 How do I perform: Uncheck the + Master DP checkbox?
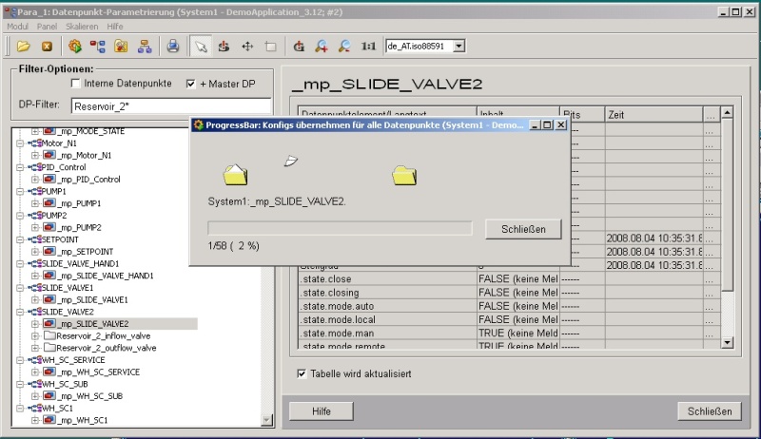[x=191, y=84]
